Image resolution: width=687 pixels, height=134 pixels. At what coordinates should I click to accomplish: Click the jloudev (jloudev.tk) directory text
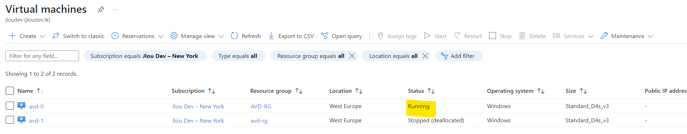(x=28, y=20)
